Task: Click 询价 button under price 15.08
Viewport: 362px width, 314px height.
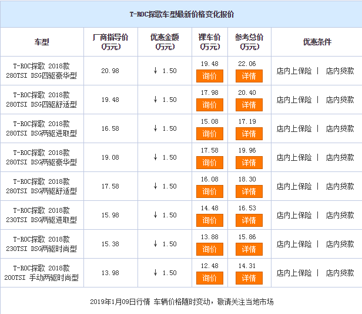Action: pos(210,134)
